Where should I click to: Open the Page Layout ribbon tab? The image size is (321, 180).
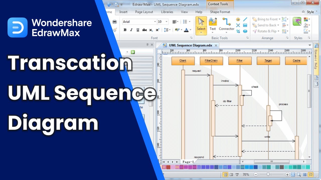[144, 12]
